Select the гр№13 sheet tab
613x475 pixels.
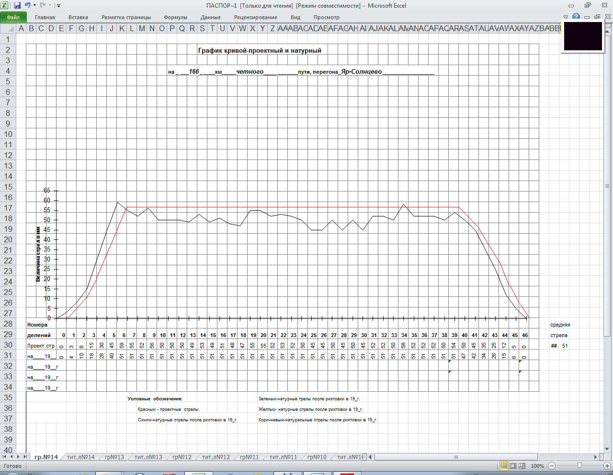click(114, 457)
